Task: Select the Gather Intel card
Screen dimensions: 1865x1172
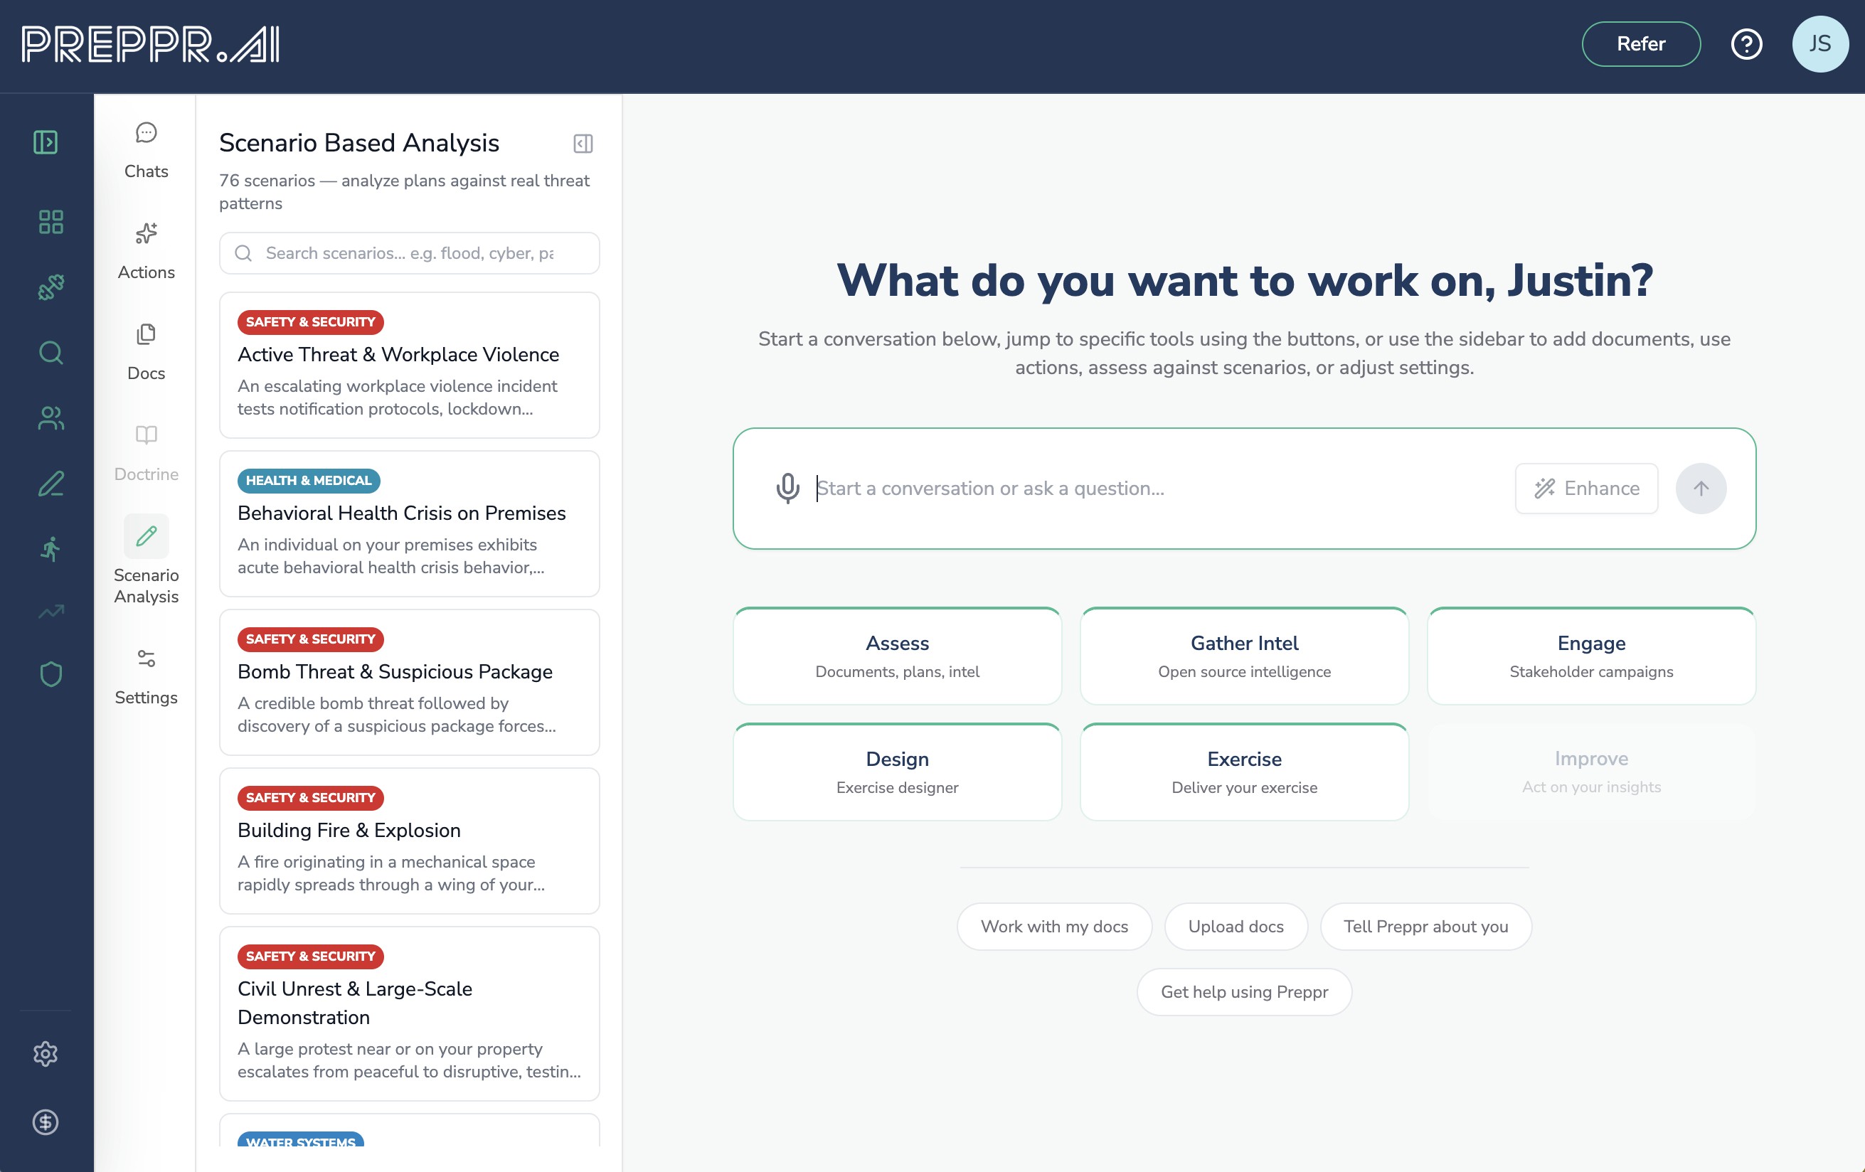Action: pyautogui.click(x=1244, y=656)
